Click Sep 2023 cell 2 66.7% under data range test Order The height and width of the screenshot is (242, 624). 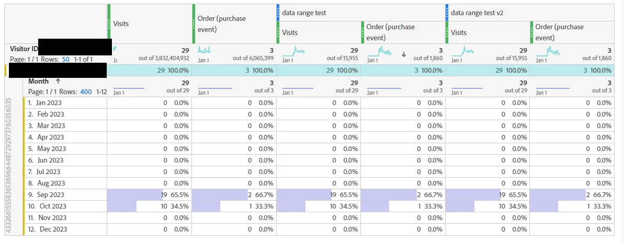pyautogui.click(x=403, y=195)
